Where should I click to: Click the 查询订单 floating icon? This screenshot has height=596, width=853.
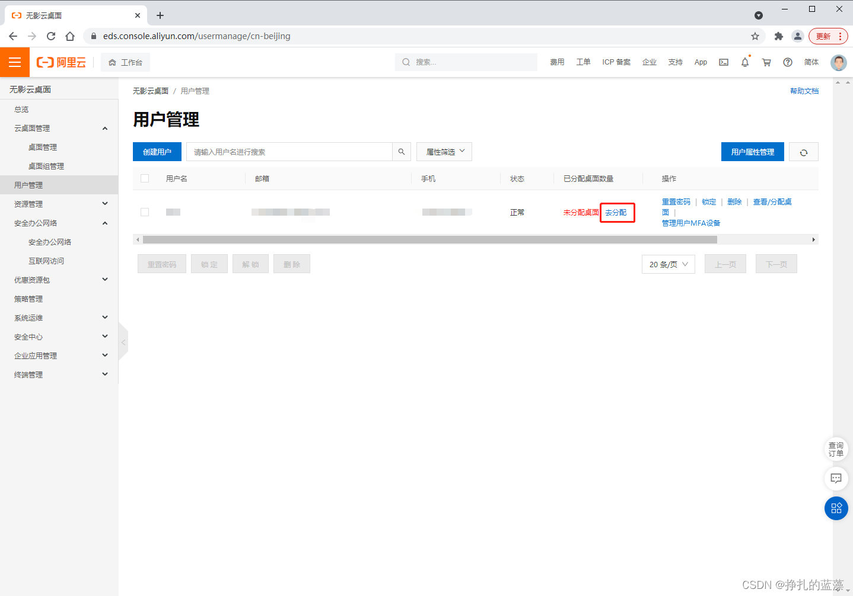(x=836, y=449)
